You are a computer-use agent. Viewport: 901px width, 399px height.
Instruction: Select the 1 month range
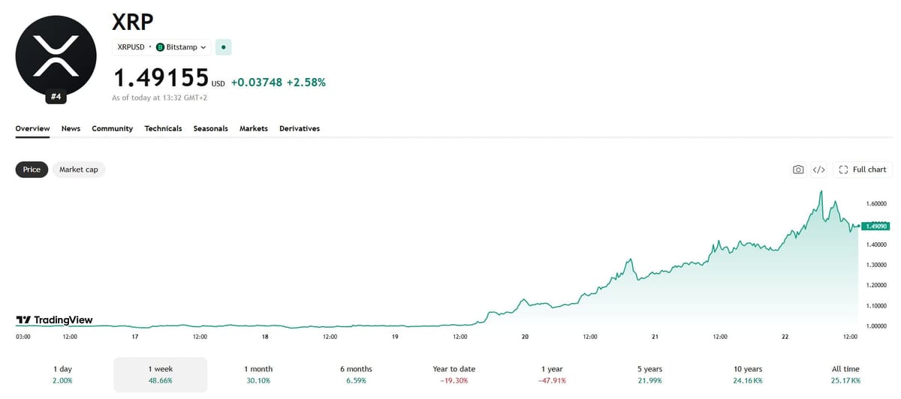258,374
